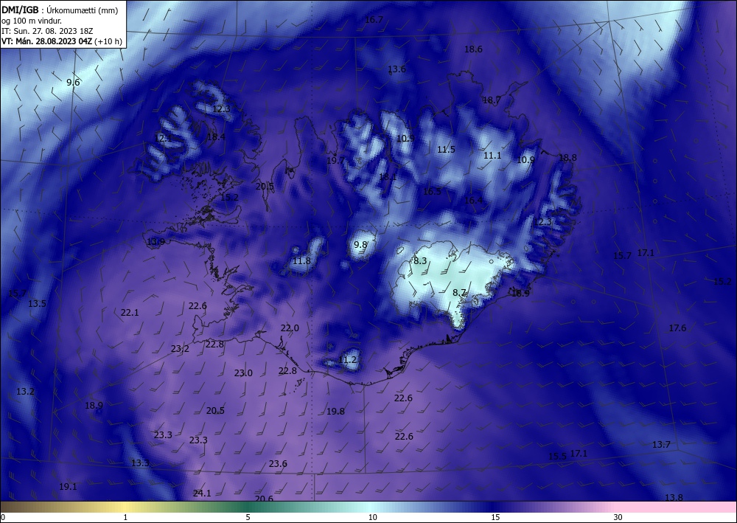Viewport: 737px width, 523px height.
Task: Click the 17.6 value in the east sea
Action: tap(677, 328)
